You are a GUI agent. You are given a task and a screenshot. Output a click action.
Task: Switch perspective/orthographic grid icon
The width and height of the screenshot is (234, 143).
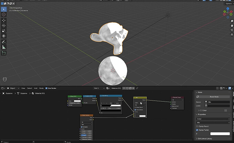232,34
